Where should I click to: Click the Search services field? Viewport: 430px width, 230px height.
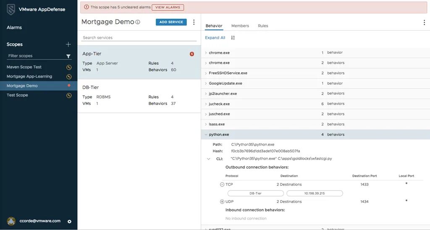click(x=139, y=37)
